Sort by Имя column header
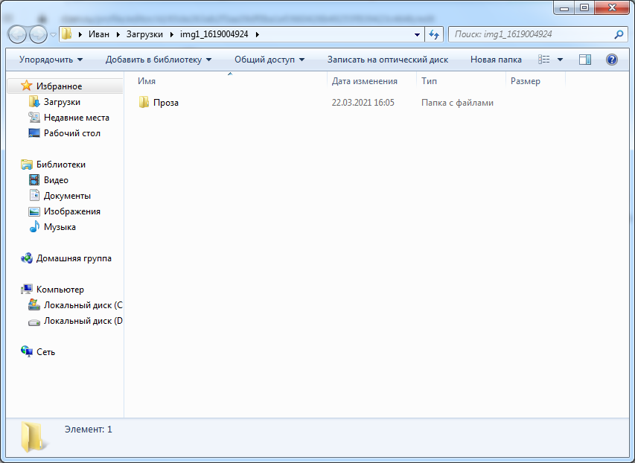Image resolution: width=635 pixels, height=463 pixels. pyautogui.click(x=147, y=81)
